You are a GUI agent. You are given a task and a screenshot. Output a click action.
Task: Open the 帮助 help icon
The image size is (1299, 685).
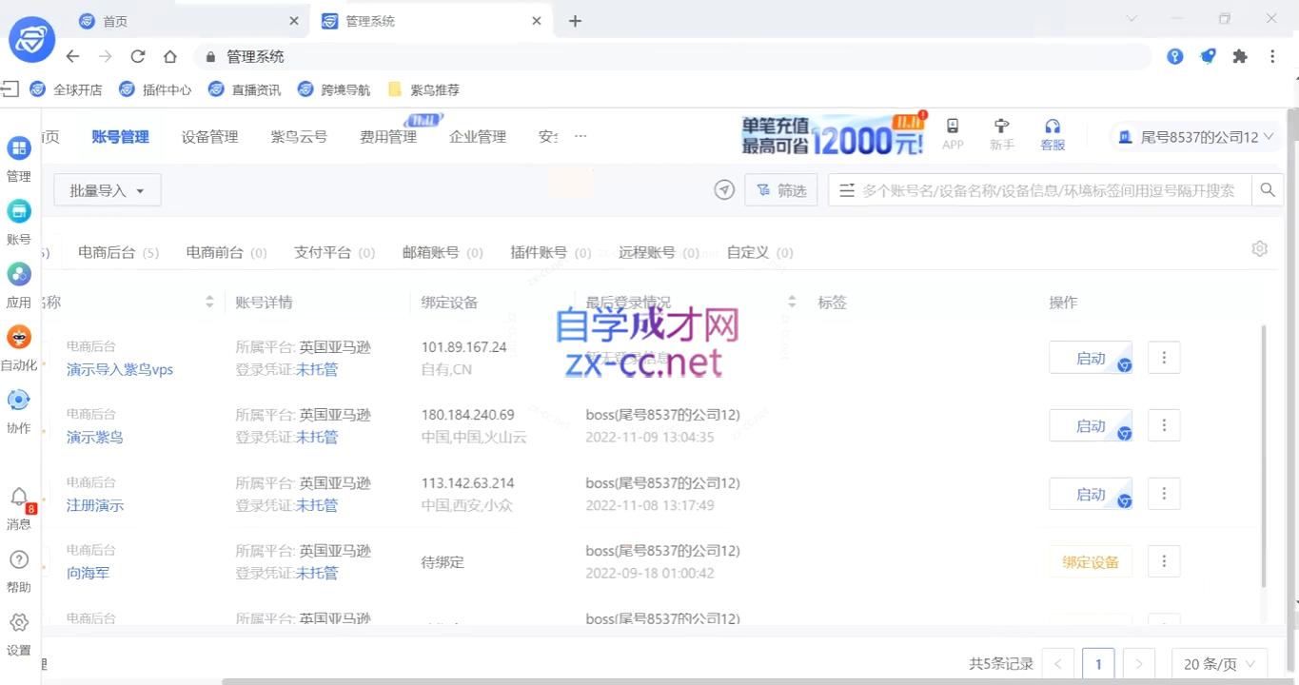[19, 559]
